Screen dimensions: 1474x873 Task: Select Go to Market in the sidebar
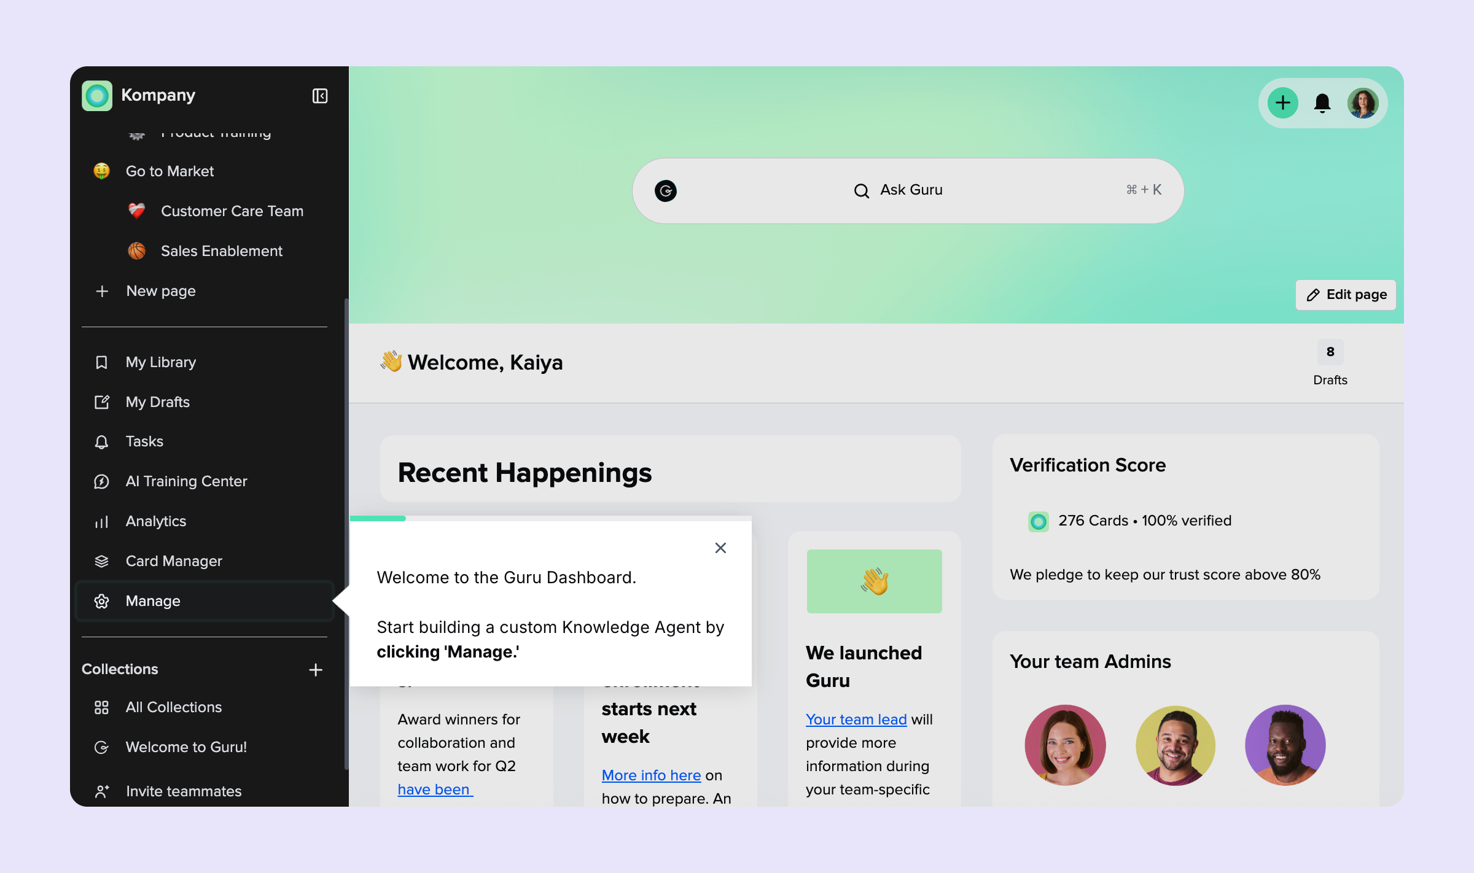[x=170, y=171]
